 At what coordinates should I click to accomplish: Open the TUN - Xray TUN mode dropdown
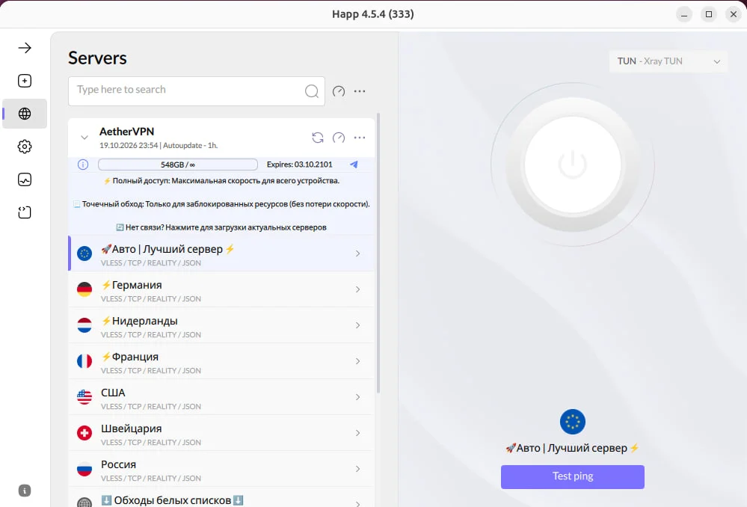[668, 61]
